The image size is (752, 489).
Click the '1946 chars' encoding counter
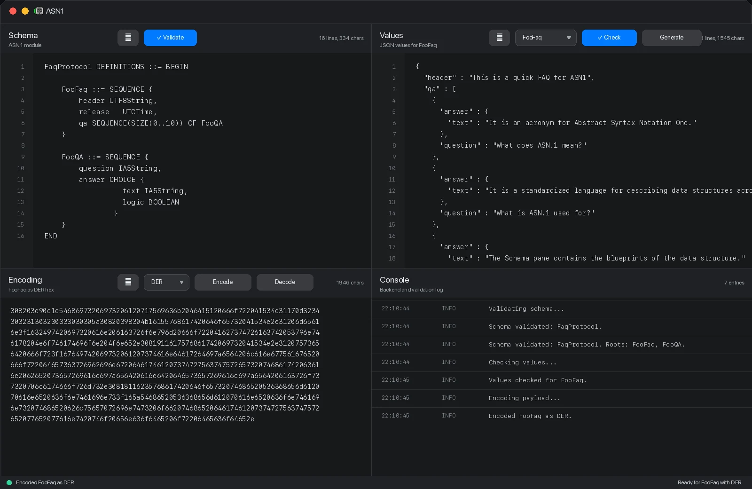[350, 283]
